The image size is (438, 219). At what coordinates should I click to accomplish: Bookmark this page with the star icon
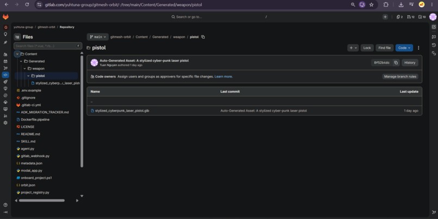coord(371,5)
